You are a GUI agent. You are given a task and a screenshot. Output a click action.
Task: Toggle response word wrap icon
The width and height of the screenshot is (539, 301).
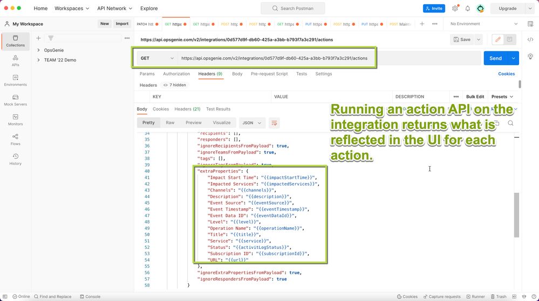pyautogui.click(x=274, y=123)
